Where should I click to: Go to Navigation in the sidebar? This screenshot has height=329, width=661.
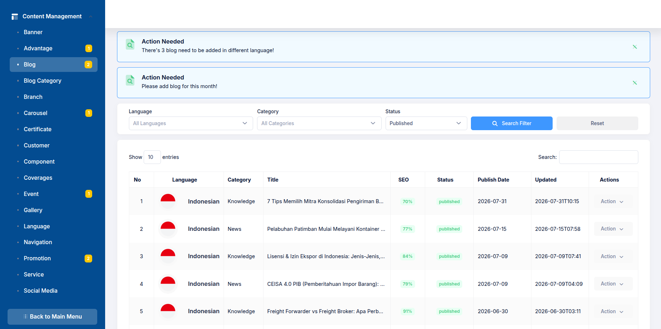38,242
